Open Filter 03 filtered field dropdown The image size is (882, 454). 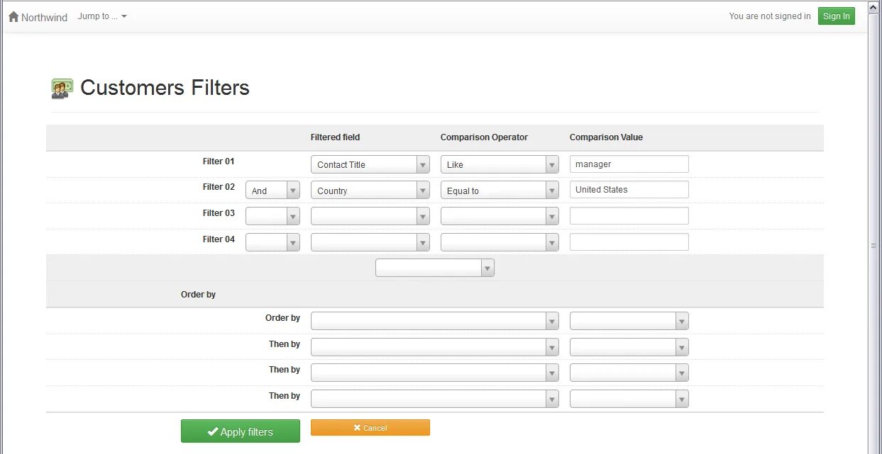point(370,216)
